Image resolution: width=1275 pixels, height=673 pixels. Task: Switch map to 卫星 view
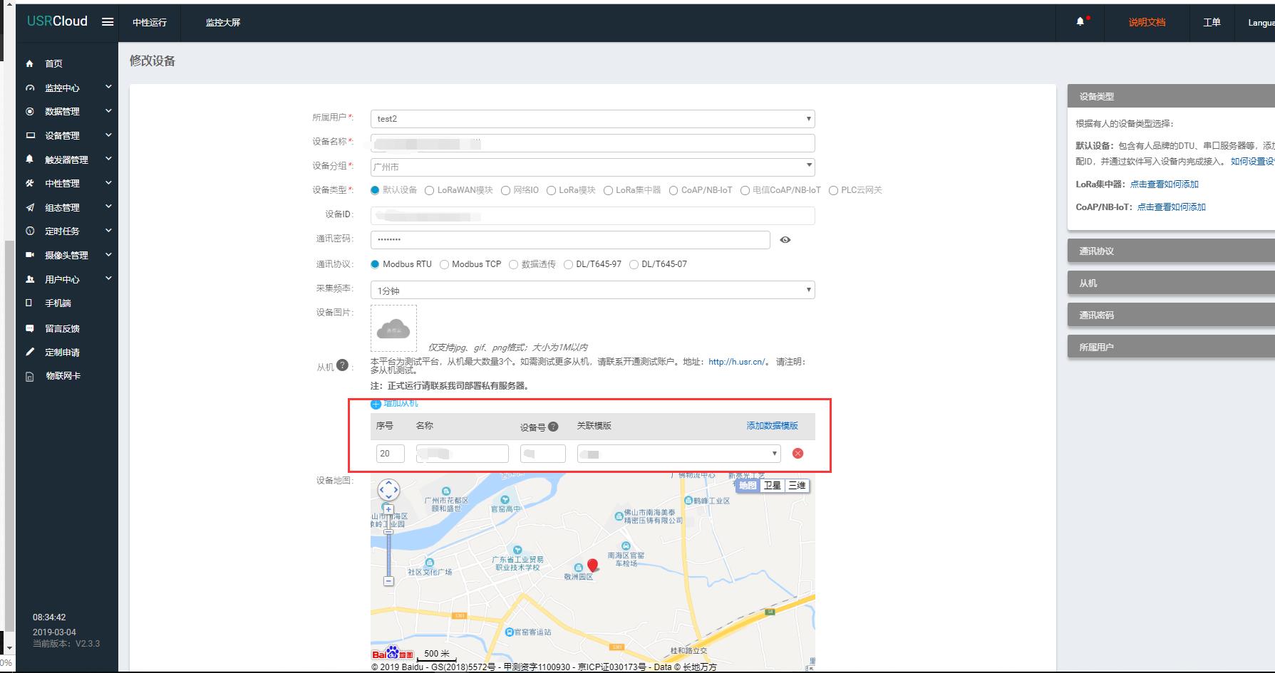(773, 486)
